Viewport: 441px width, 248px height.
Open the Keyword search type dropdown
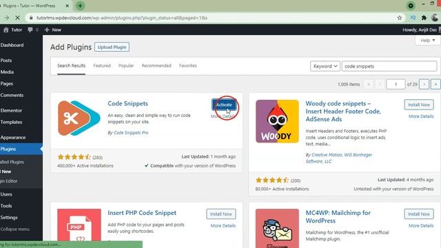click(325, 66)
